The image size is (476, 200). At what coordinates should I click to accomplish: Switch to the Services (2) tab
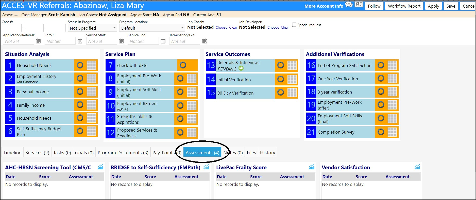click(37, 153)
